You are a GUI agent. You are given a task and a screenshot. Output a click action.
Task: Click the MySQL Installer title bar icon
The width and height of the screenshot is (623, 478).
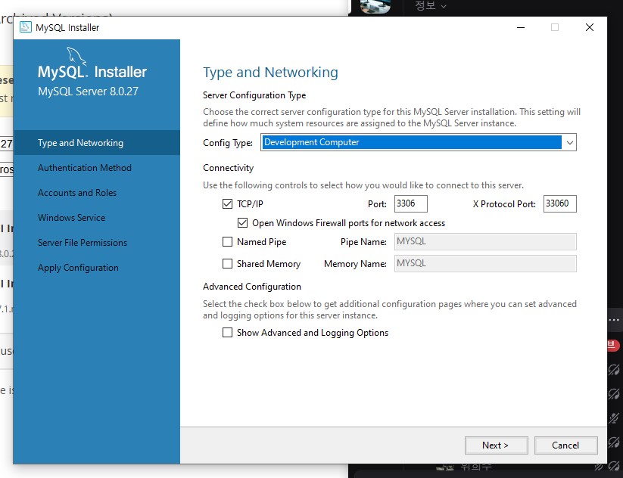pos(26,27)
